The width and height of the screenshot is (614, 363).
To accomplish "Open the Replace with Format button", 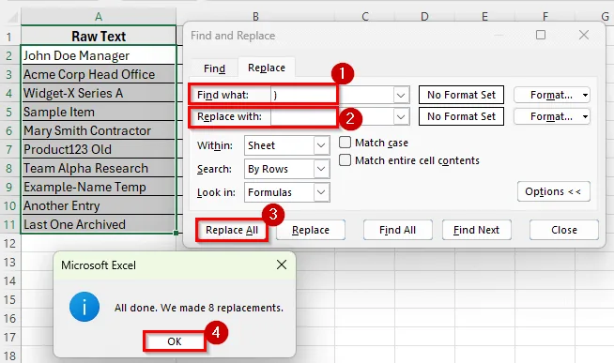I will tap(552, 116).
